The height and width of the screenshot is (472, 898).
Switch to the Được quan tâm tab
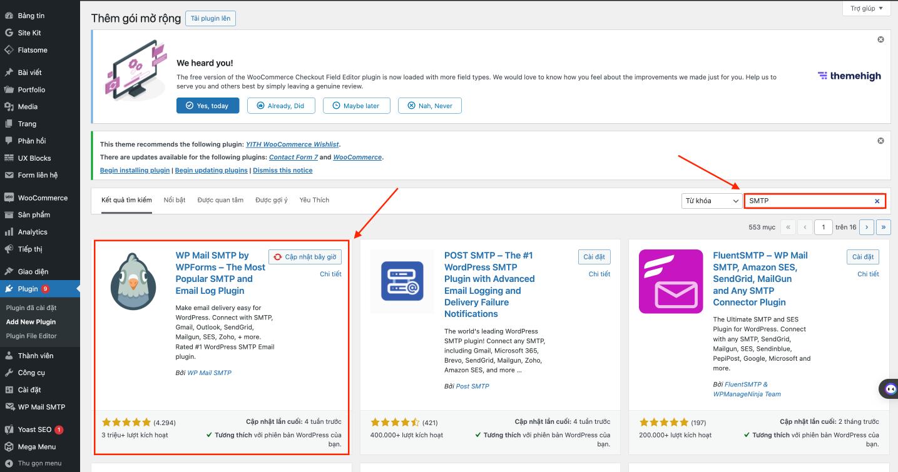pos(220,200)
